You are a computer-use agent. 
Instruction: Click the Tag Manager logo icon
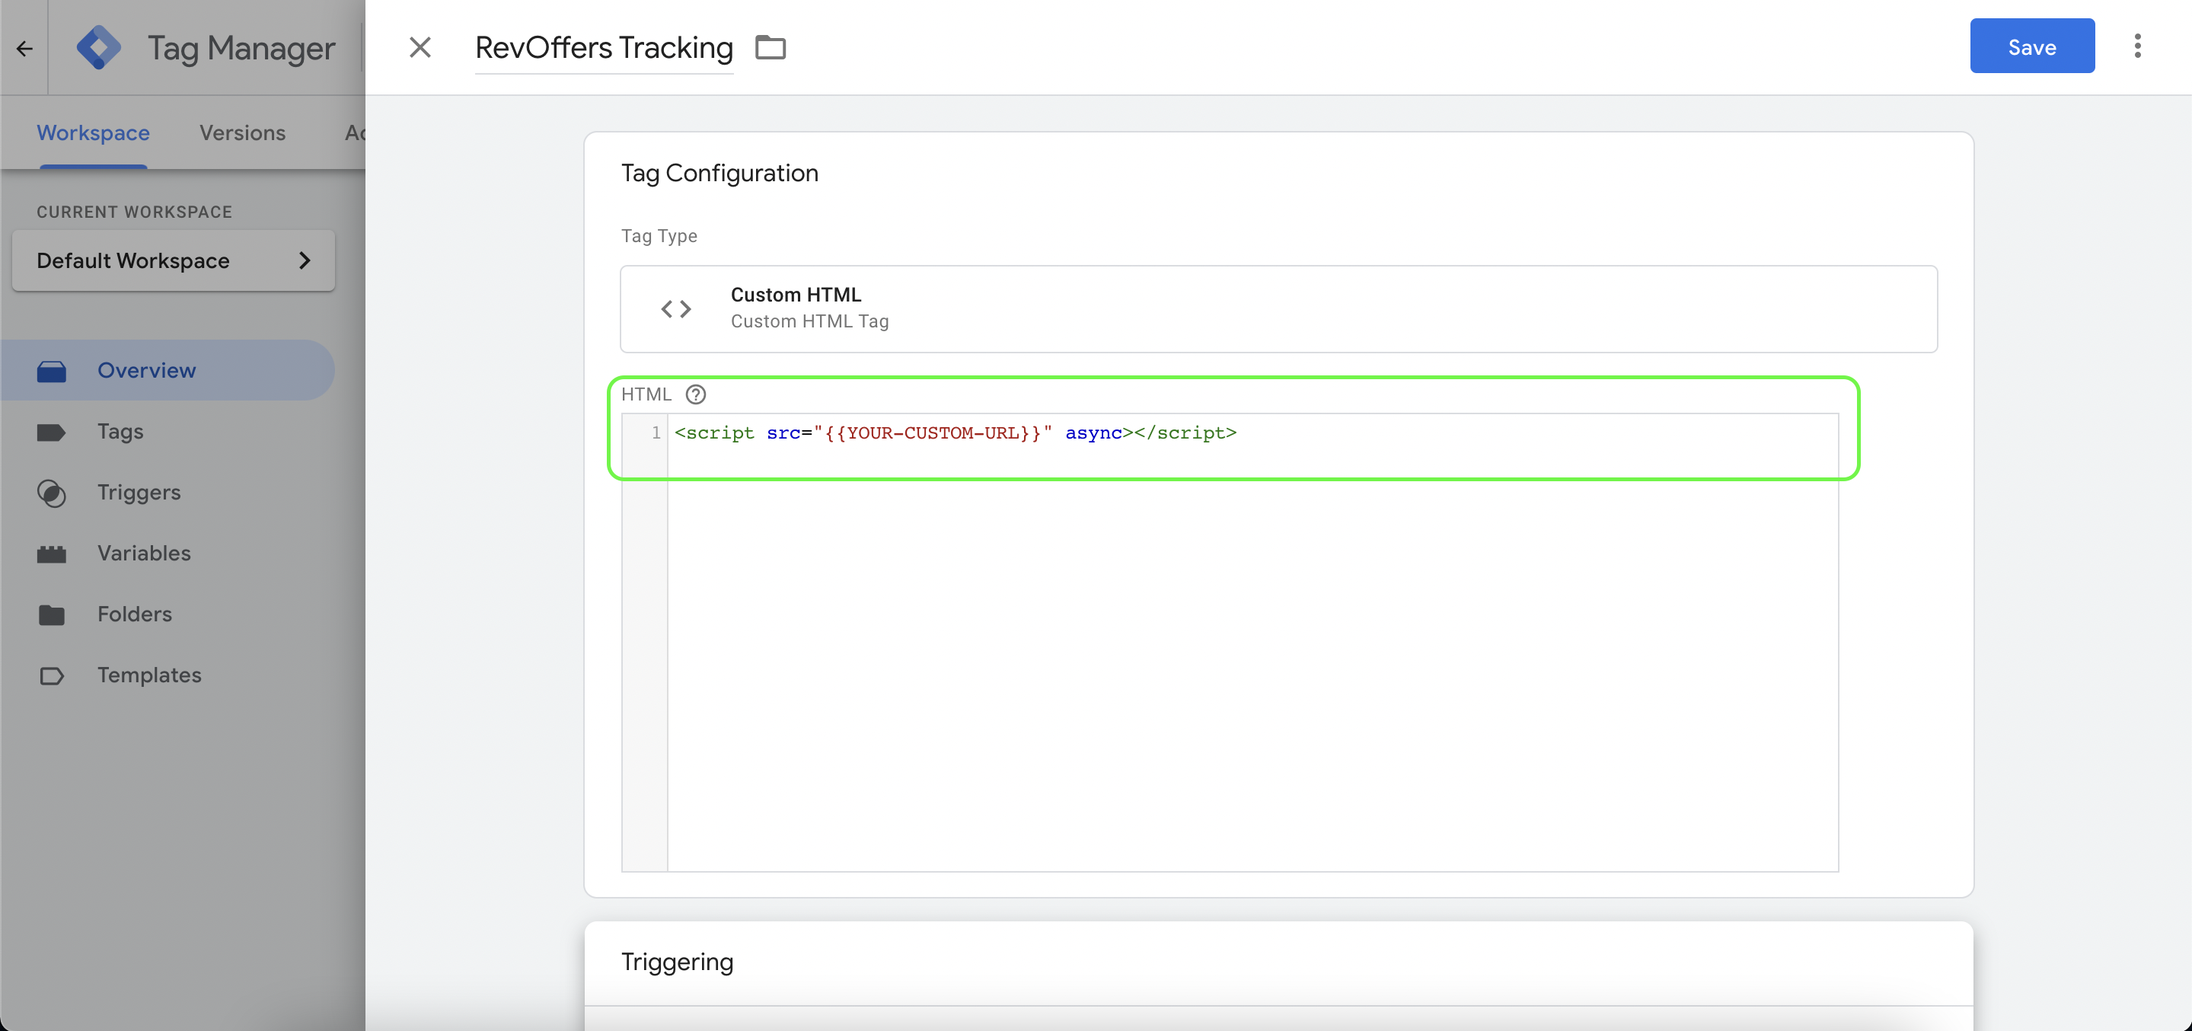pyautogui.click(x=98, y=48)
